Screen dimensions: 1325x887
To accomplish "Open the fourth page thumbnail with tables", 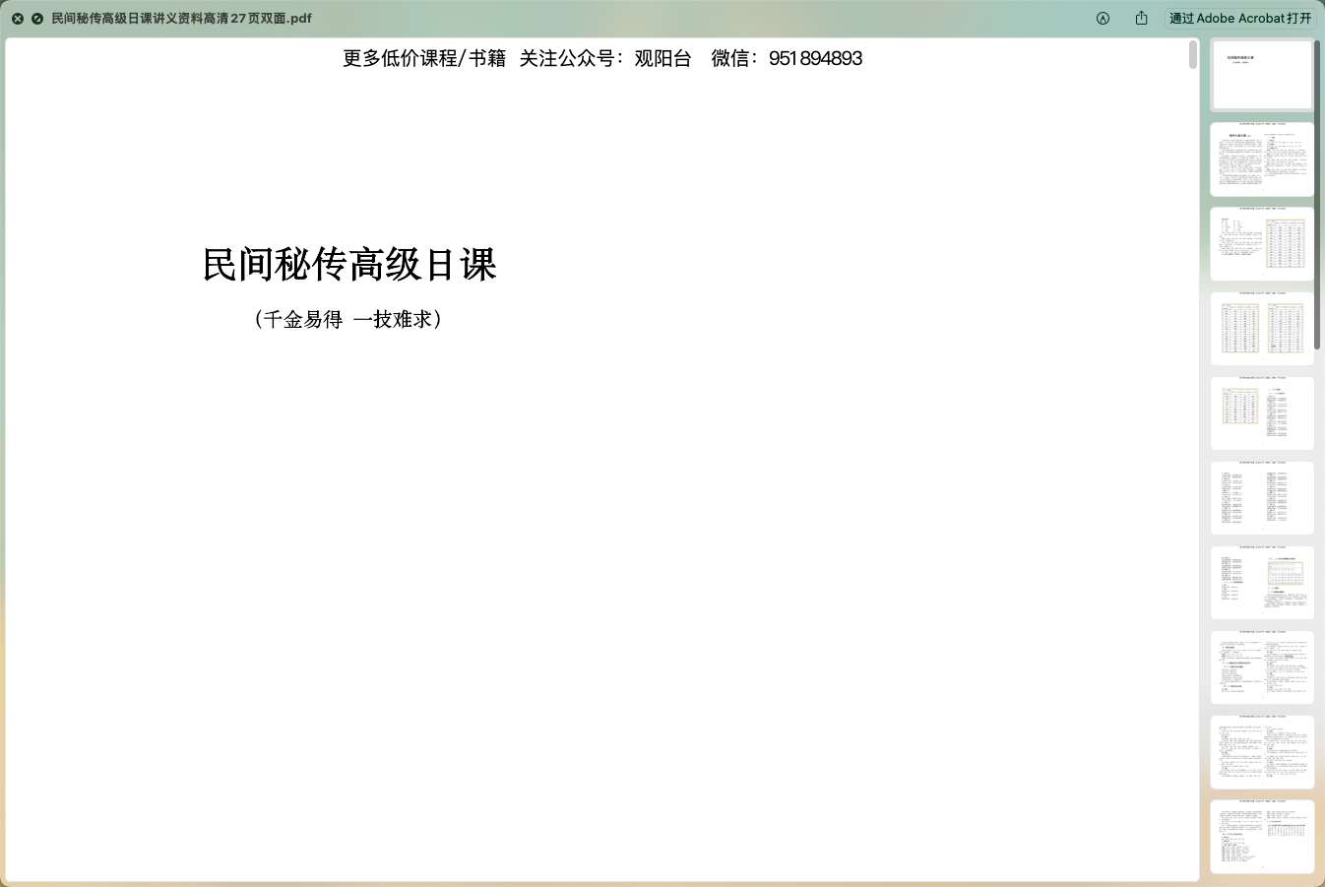I will pyautogui.click(x=1261, y=329).
